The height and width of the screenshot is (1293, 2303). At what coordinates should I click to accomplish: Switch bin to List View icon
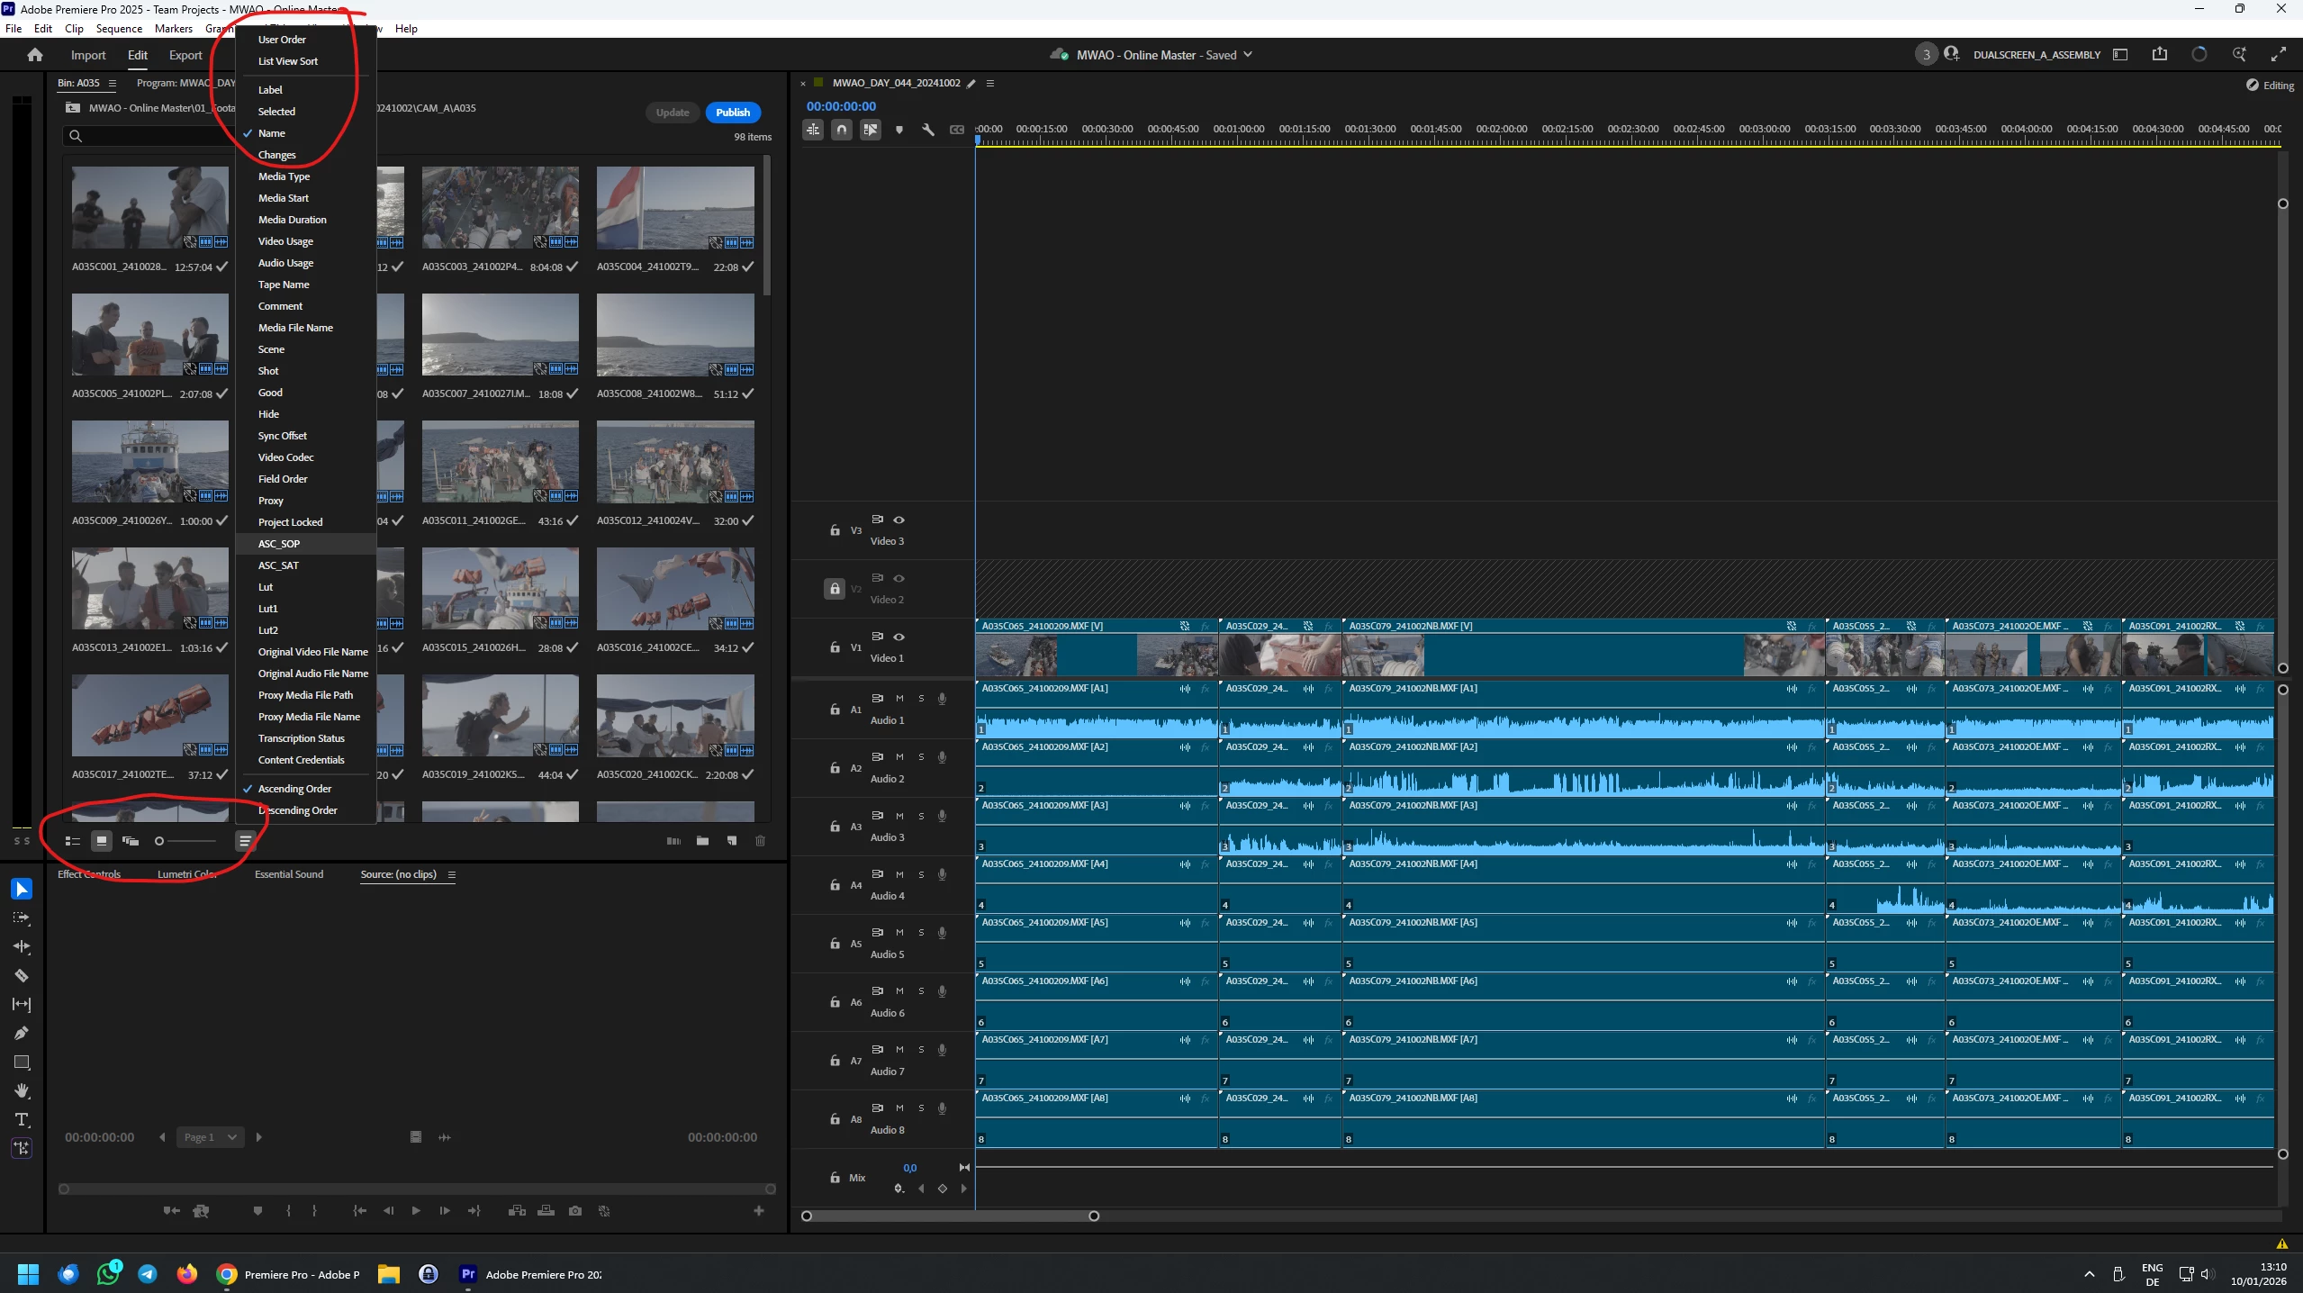[73, 841]
